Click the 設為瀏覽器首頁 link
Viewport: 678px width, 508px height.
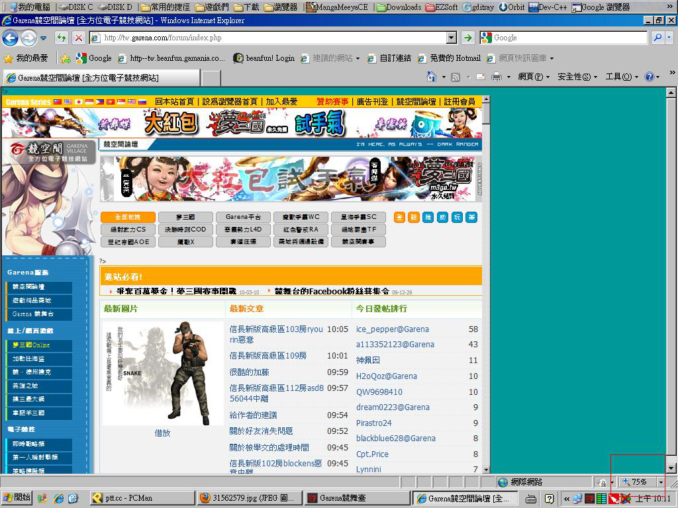click(x=230, y=101)
